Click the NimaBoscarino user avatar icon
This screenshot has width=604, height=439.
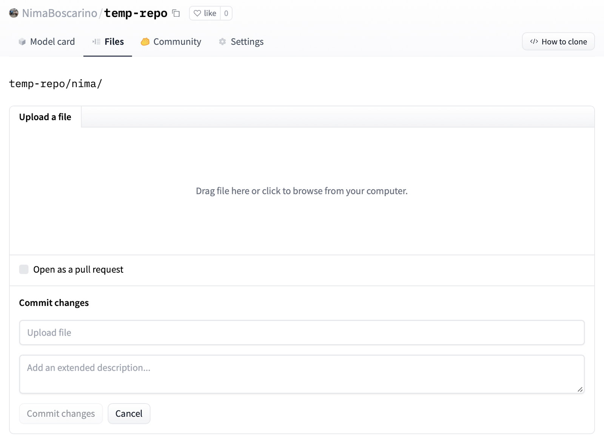(x=14, y=13)
